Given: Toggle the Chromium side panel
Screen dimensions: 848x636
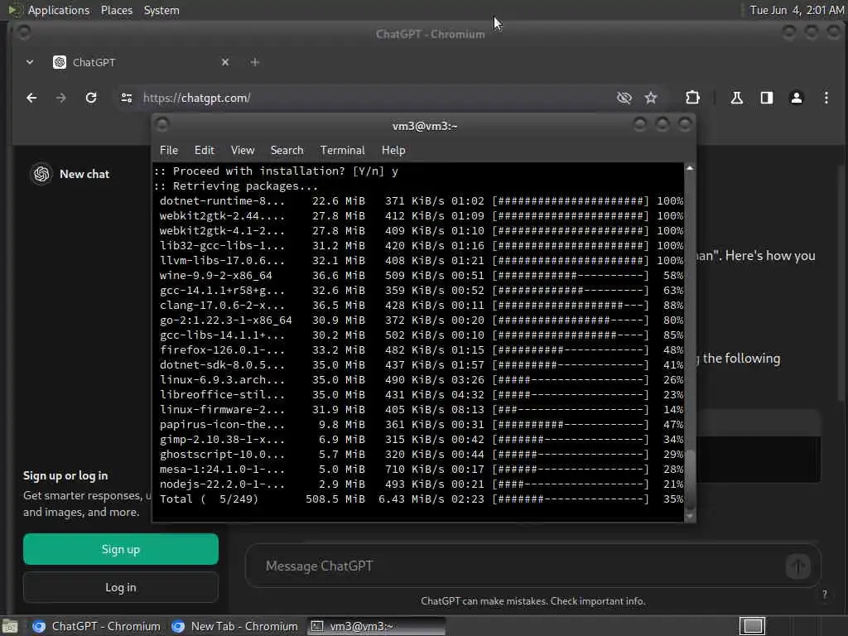Looking at the screenshot, I should (x=766, y=98).
